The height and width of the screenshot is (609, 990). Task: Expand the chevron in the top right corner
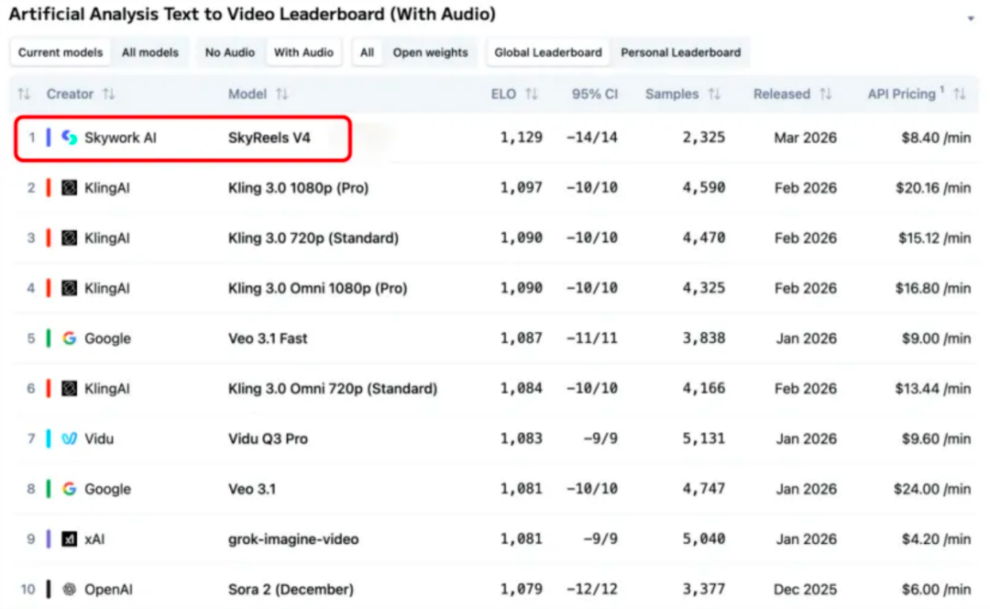click(971, 18)
